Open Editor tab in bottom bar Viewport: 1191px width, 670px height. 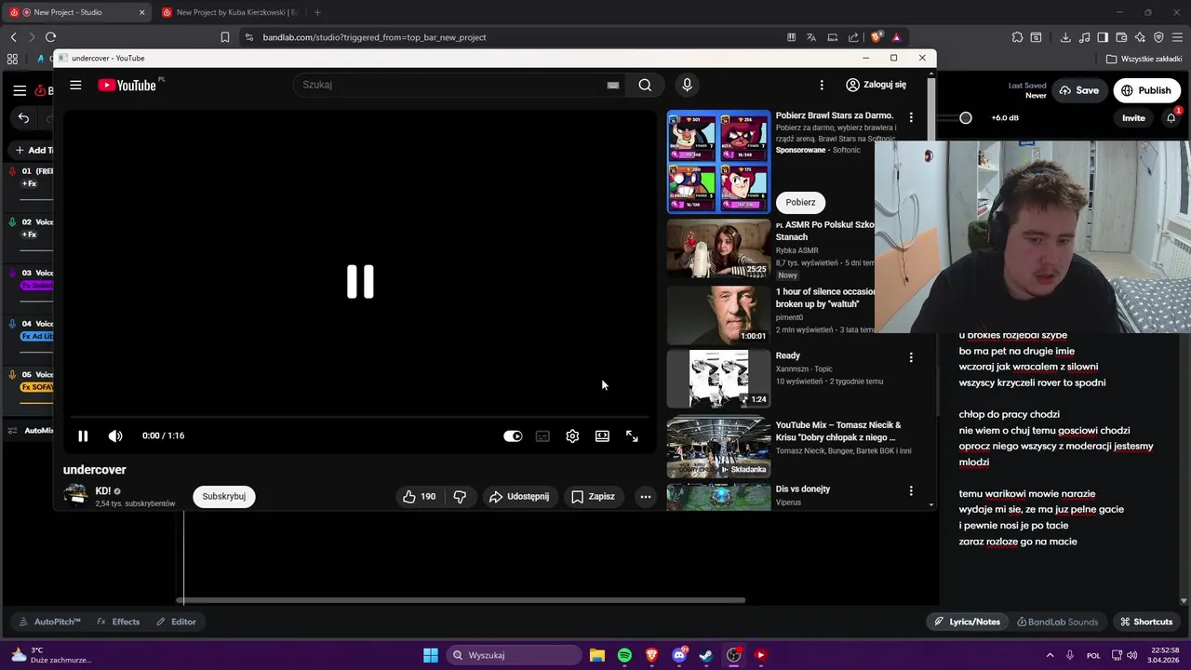176,622
